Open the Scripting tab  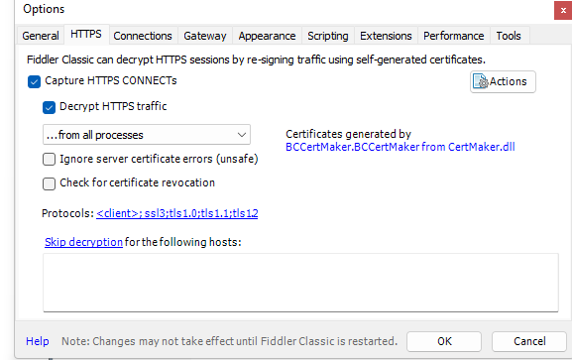(x=328, y=36)
